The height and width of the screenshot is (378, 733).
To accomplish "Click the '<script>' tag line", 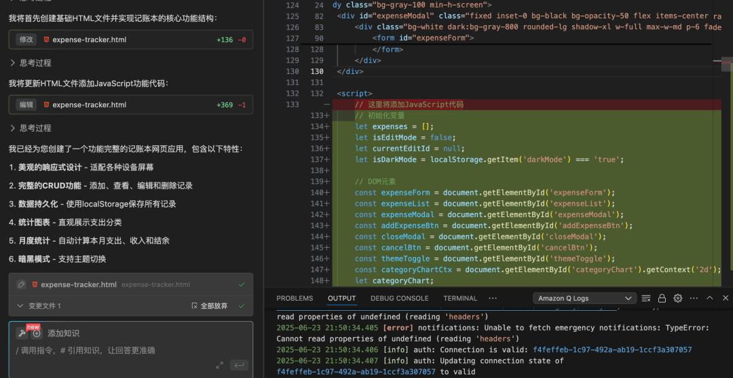I will click(x=354, y=94).
